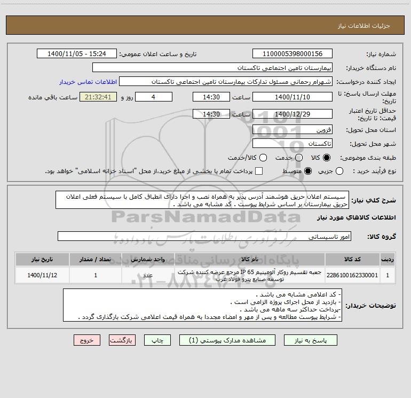411x398 pixels.
Task: Click the اطلاعات کالاهای مورد نیاز heading
Action: click(x=356, y=217)
